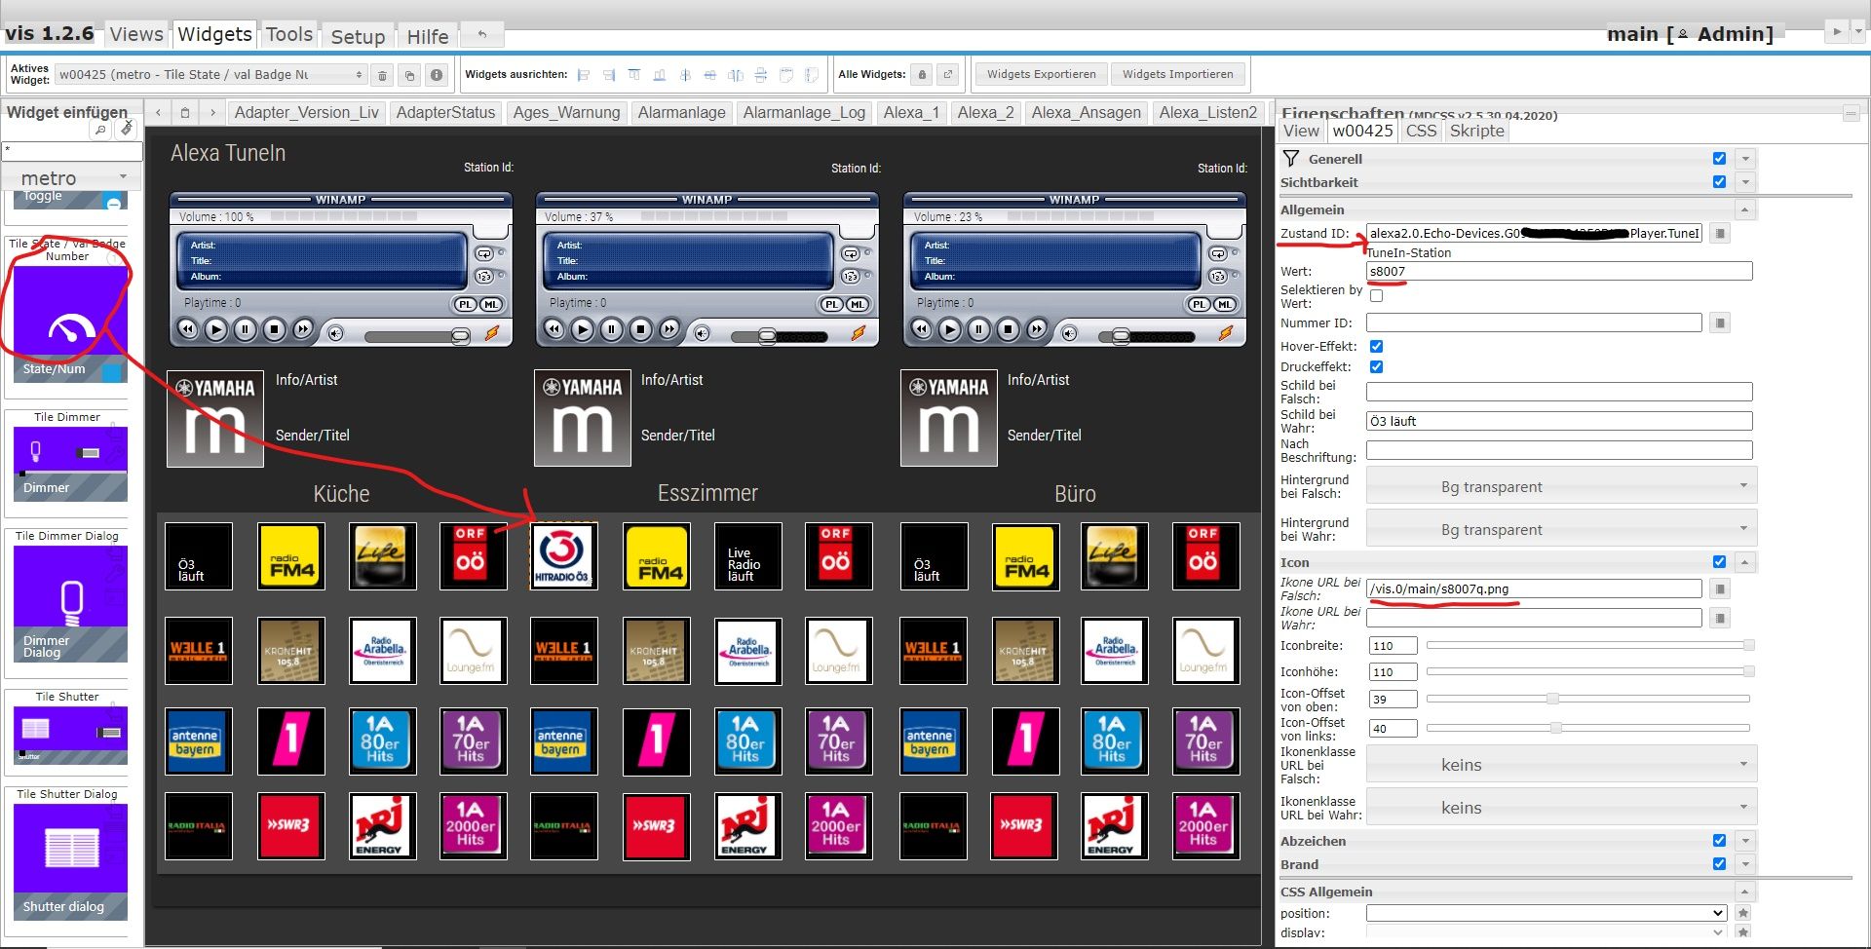Click the next views arrow
Screen dimensions: 1871x949
pos(212,112)
